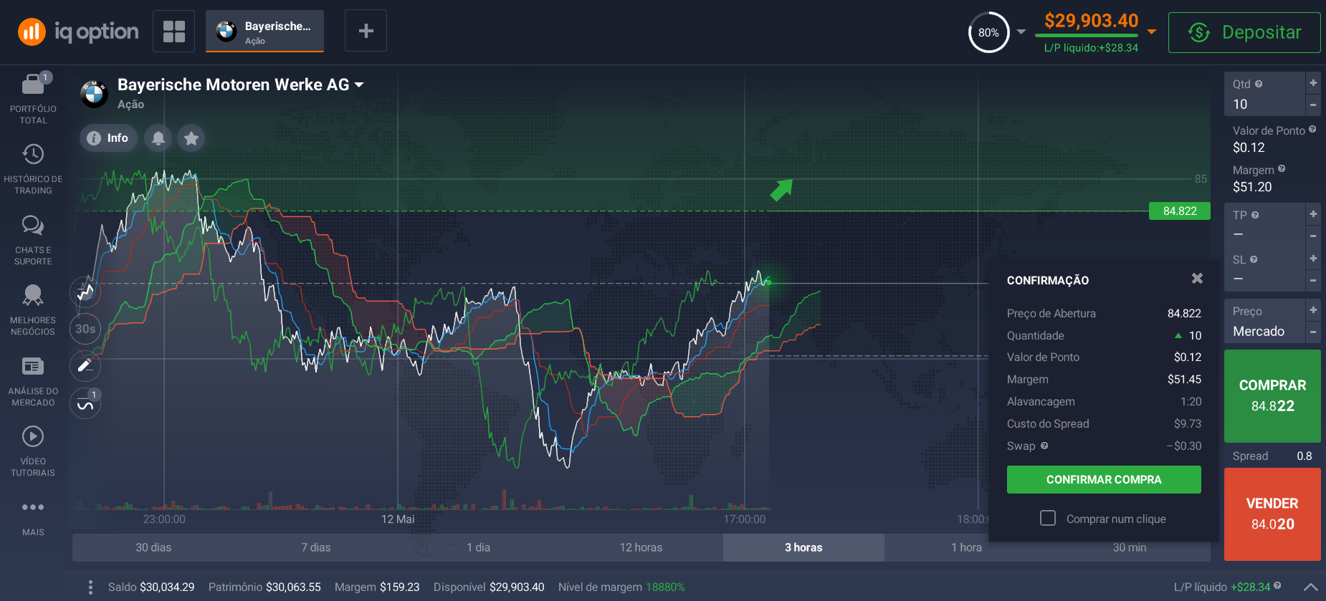
Task: Decrease the SL value
Action: pos(1313,280)
